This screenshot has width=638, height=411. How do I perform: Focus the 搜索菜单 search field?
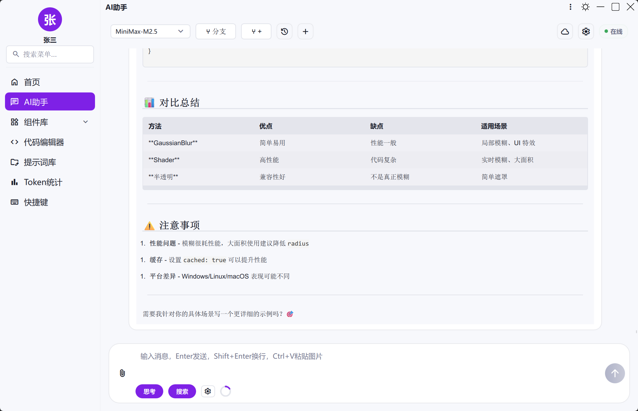pyautogui.click(x=50, y=54)
